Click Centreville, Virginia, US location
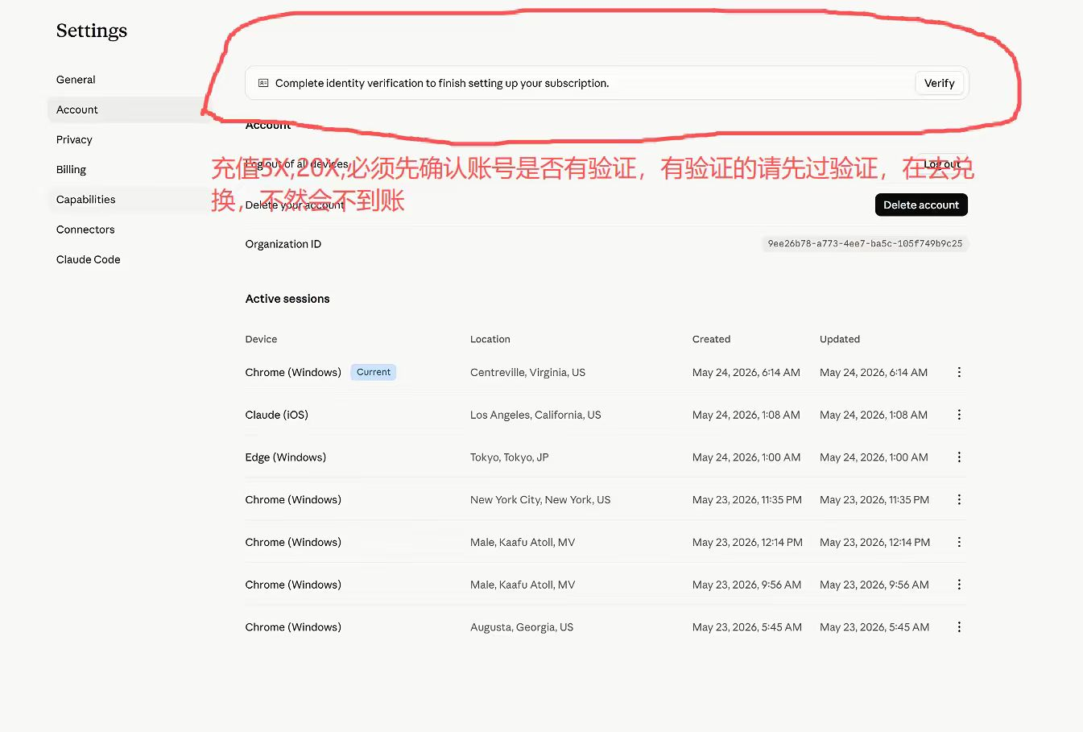The width and height of the screenshot is (1083, 732). (x=527, y=372)
